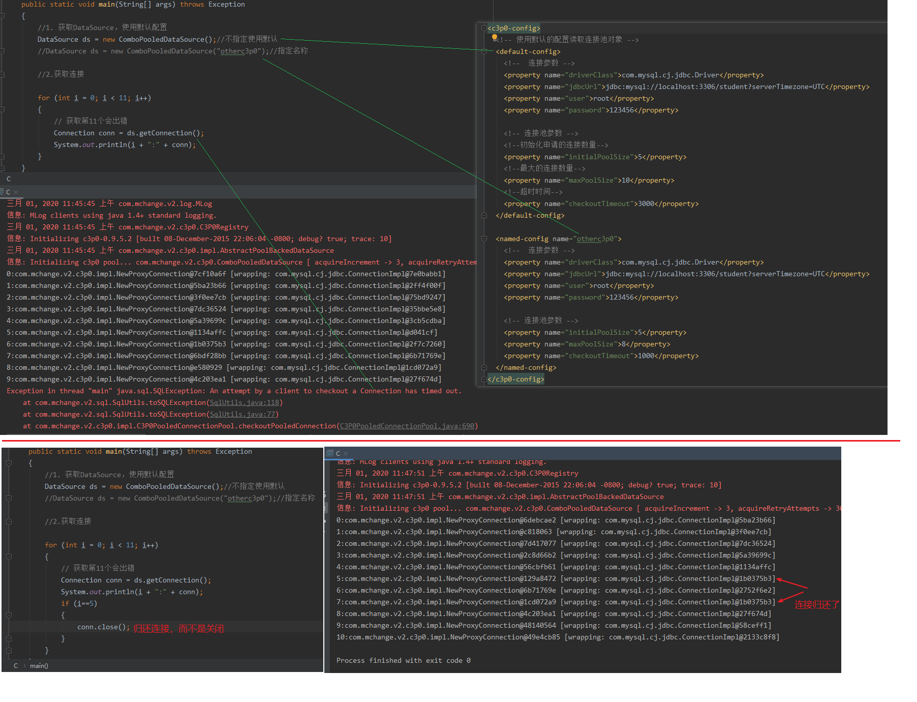Select the C run tab in top console
Viewport: 917px width, 702px height.
pyautogui.click(x=8, y=192)
